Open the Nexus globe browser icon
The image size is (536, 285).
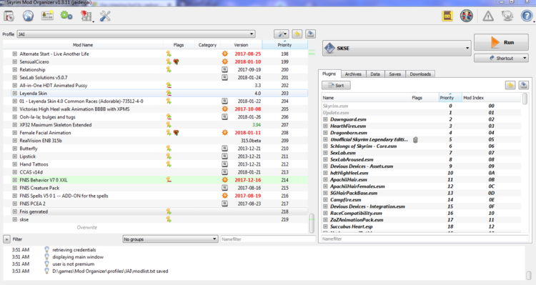(x=28, y=16)
